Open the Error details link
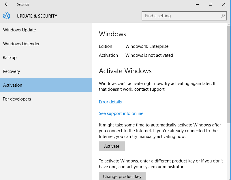This screenshot has width=231, height=180. (110, 102)
